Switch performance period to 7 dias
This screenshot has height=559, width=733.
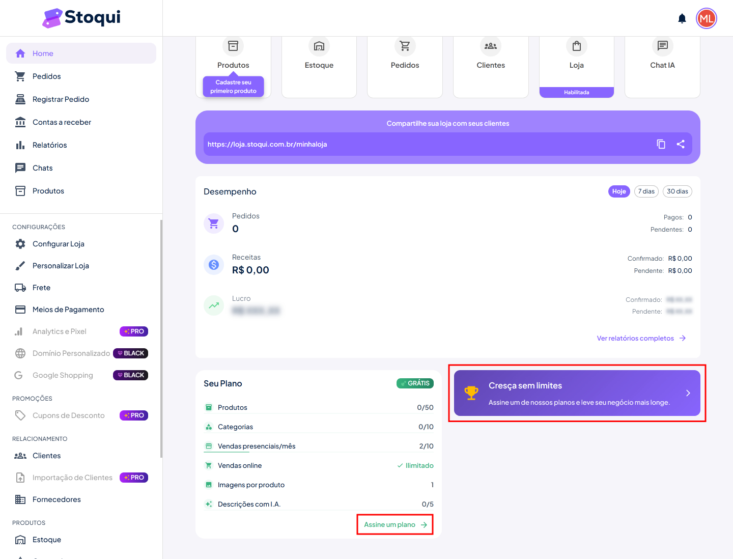pos(646,191)
